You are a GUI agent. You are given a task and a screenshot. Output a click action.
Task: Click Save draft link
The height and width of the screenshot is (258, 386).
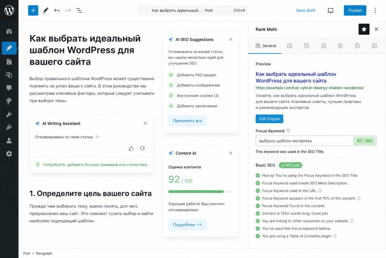306,10
